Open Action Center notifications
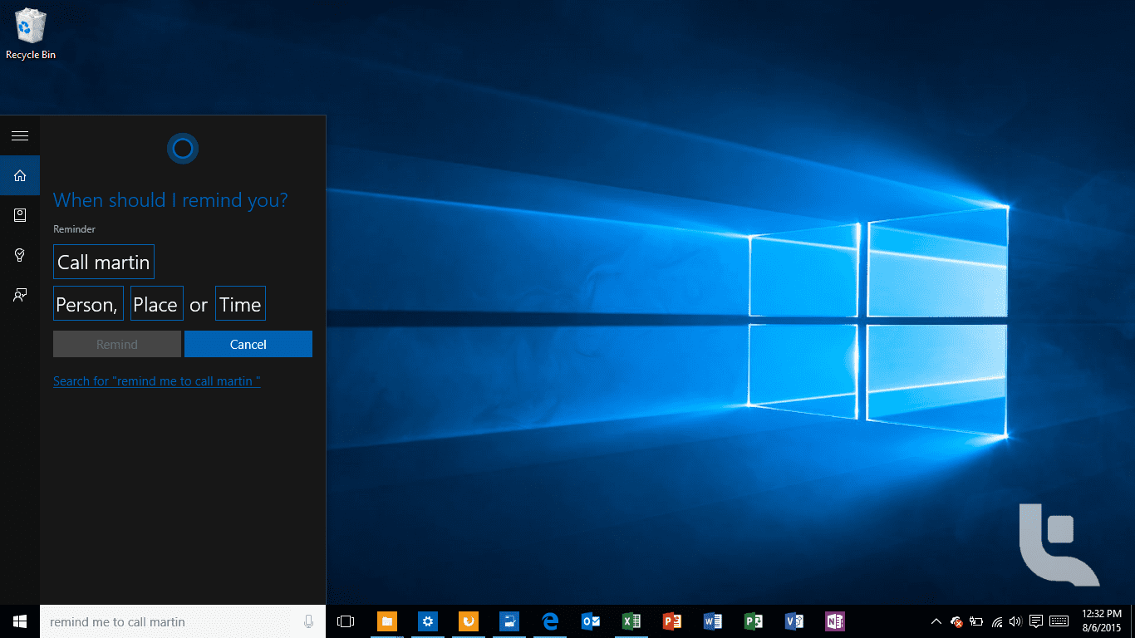Screen dimensions: 1135x638 click(x=1036, y=621)
